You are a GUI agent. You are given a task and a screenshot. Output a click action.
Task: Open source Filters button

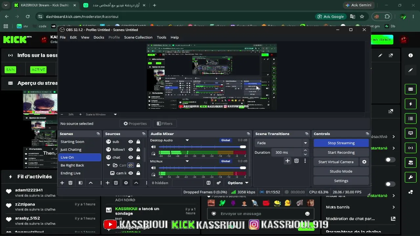pos(165,124)
